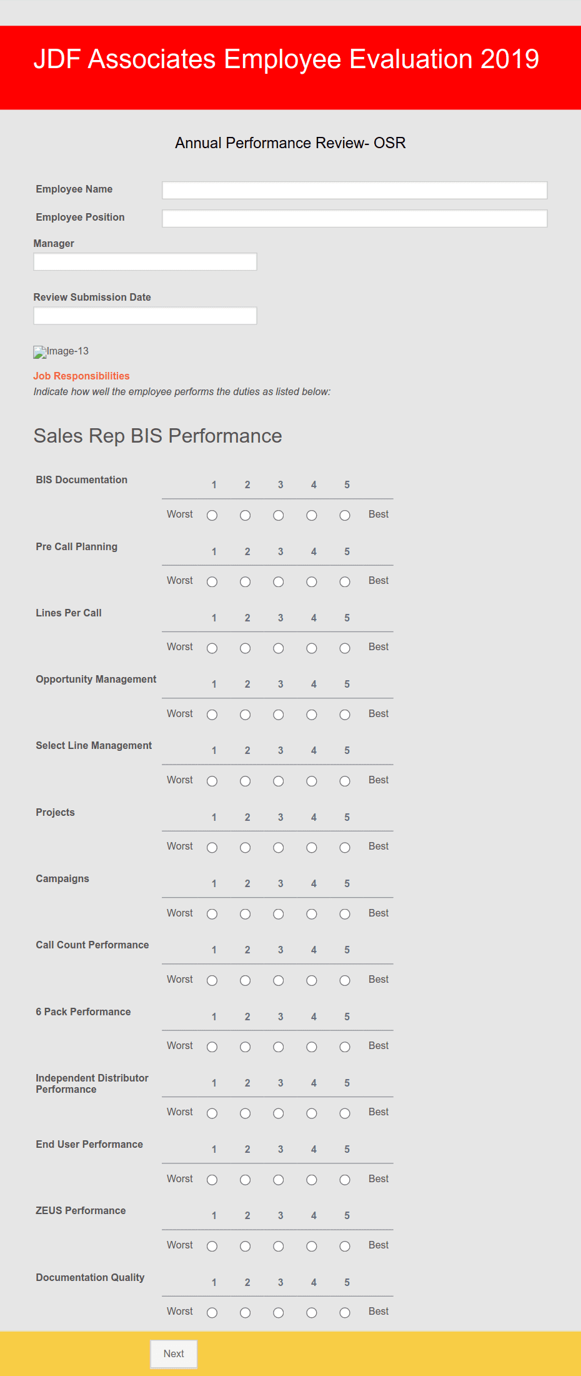Select rating 1 for BIS Documentation

tap(212, 516)
